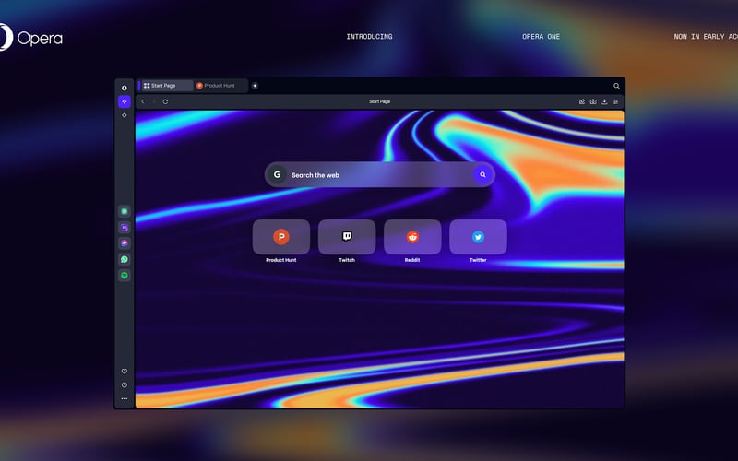Switch to the Start Page tab
The image size is (738, 461).
point(165,86)
